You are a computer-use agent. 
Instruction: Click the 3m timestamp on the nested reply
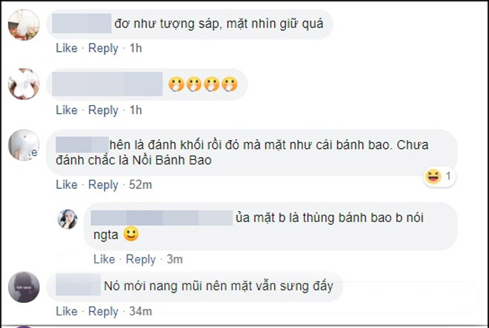pyautogui.click(x=175, y=259)
